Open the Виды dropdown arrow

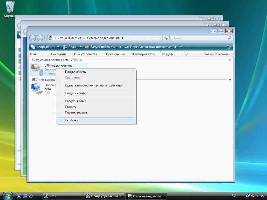pos(81,47)
